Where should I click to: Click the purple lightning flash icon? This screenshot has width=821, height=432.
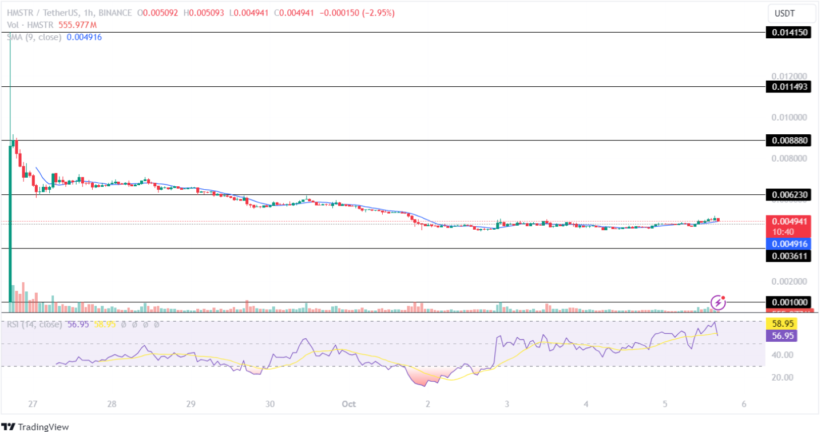718,302
